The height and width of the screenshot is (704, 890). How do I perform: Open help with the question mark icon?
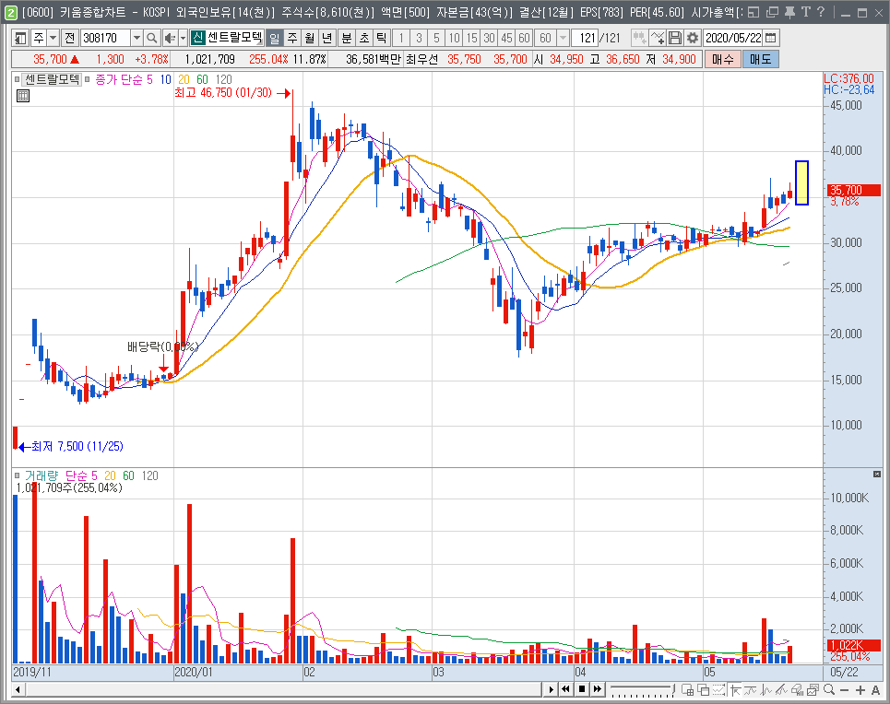821,12
